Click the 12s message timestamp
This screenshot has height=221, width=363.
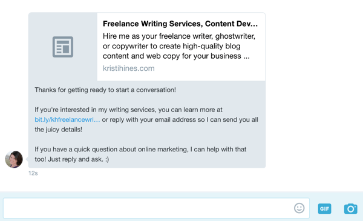coord(33,173)
